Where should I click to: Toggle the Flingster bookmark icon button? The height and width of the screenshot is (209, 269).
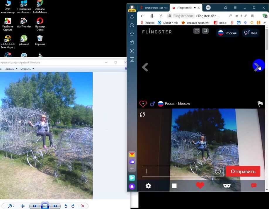click(x=205, y=31)
